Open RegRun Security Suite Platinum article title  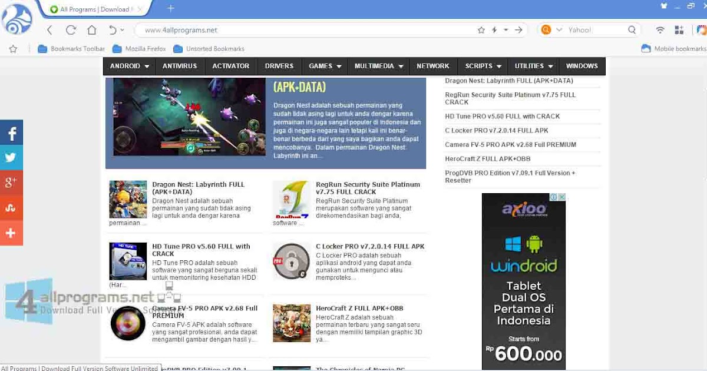point(368,188)
